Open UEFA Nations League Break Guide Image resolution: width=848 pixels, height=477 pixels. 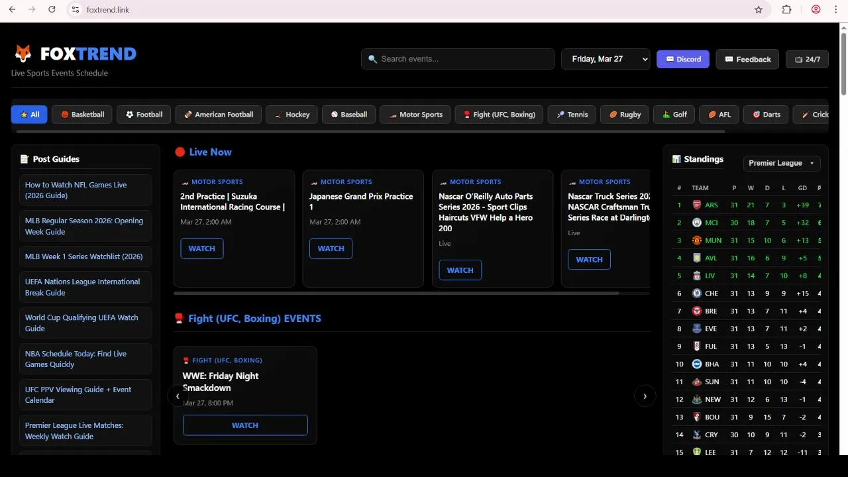point(85,287)
